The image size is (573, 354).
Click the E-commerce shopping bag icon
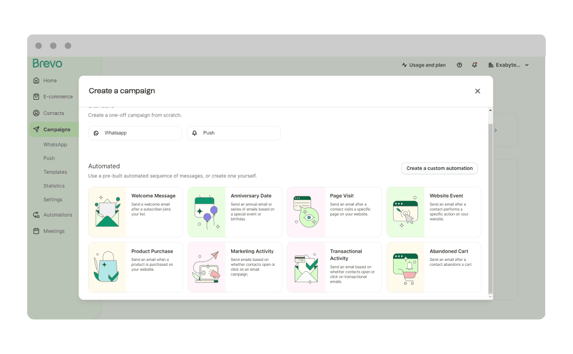point(37,97)
